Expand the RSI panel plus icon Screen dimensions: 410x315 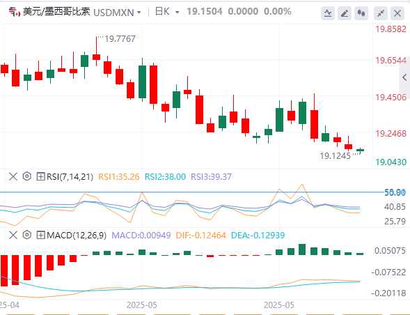coord(40,176)
